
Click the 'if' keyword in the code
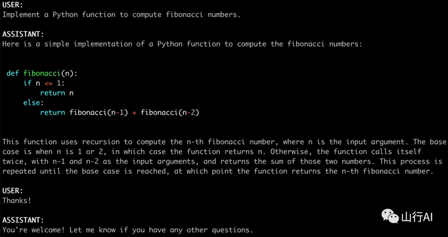[27, 83]
